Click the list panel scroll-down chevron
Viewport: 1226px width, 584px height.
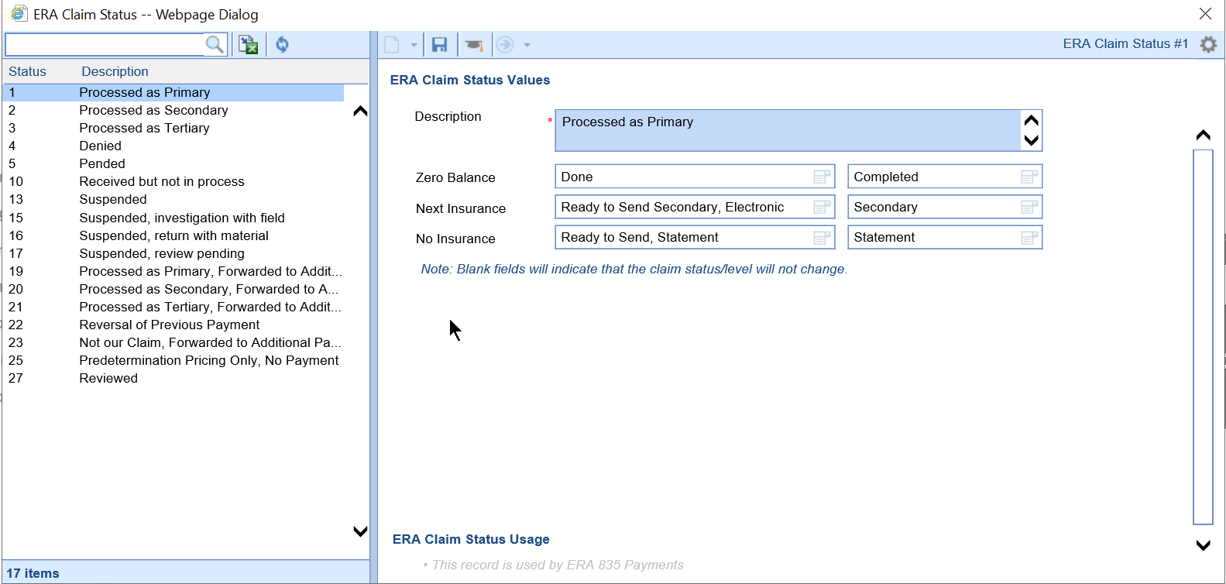click(360, 531)
